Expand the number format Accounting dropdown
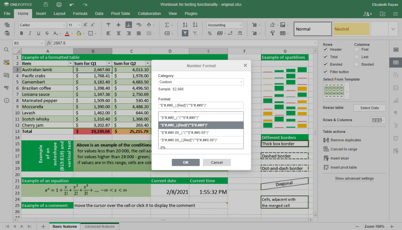 coord(240,25)
